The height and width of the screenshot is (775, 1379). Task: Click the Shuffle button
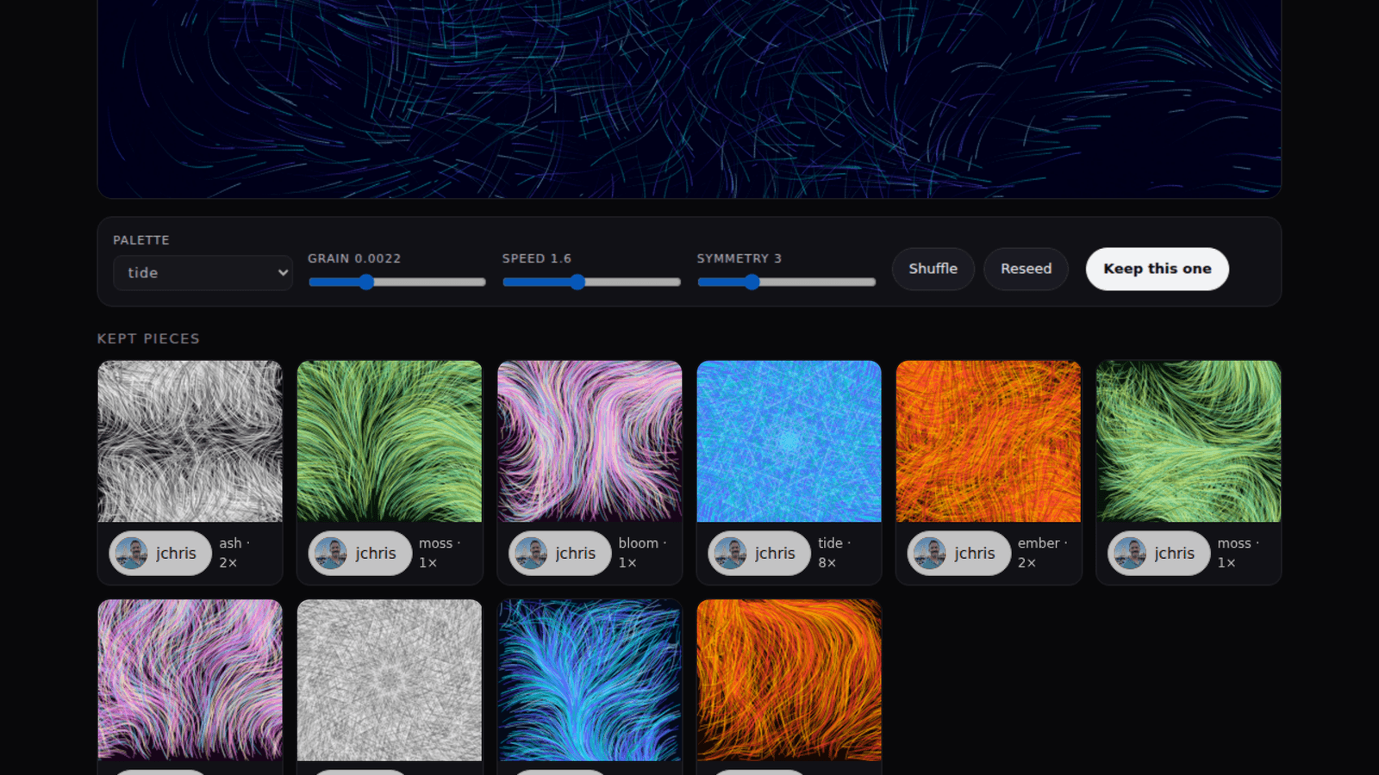[933, 269]
